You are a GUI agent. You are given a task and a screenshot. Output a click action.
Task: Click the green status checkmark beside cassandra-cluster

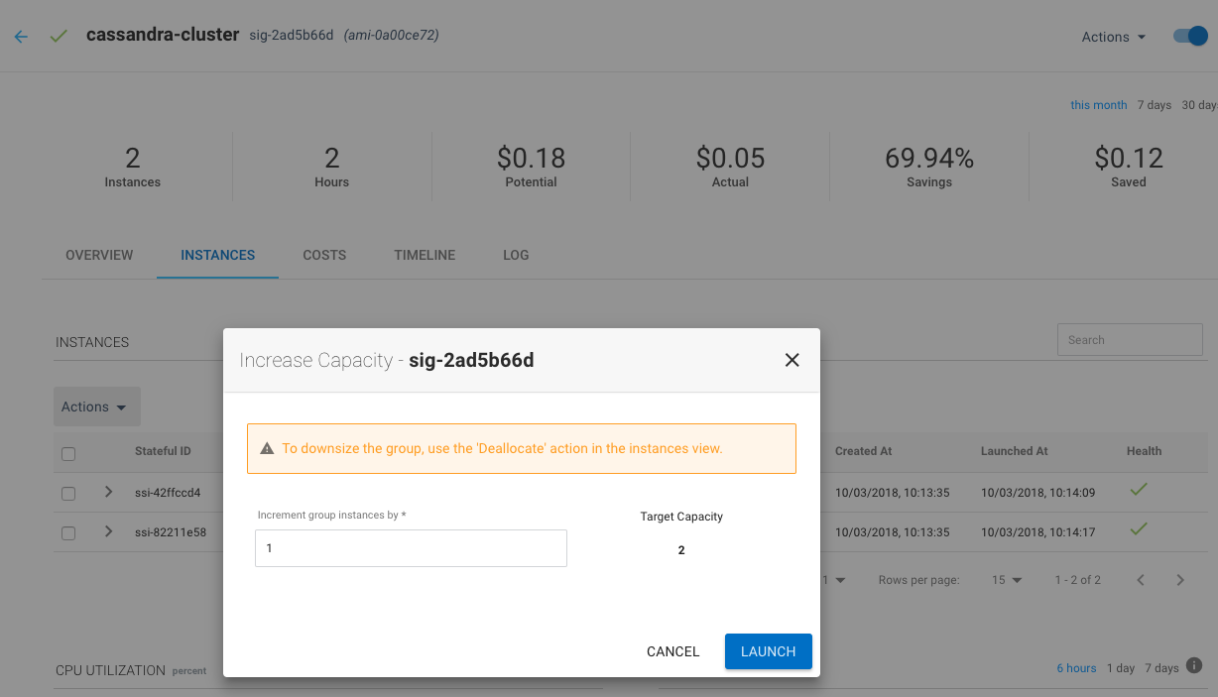59,36
